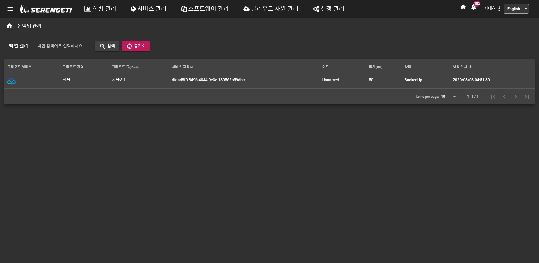
Task: Sort by creation date arrow icon
Action: [471, 67]
